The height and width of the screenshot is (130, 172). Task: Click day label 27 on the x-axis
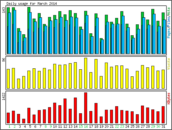coord(143,126)
